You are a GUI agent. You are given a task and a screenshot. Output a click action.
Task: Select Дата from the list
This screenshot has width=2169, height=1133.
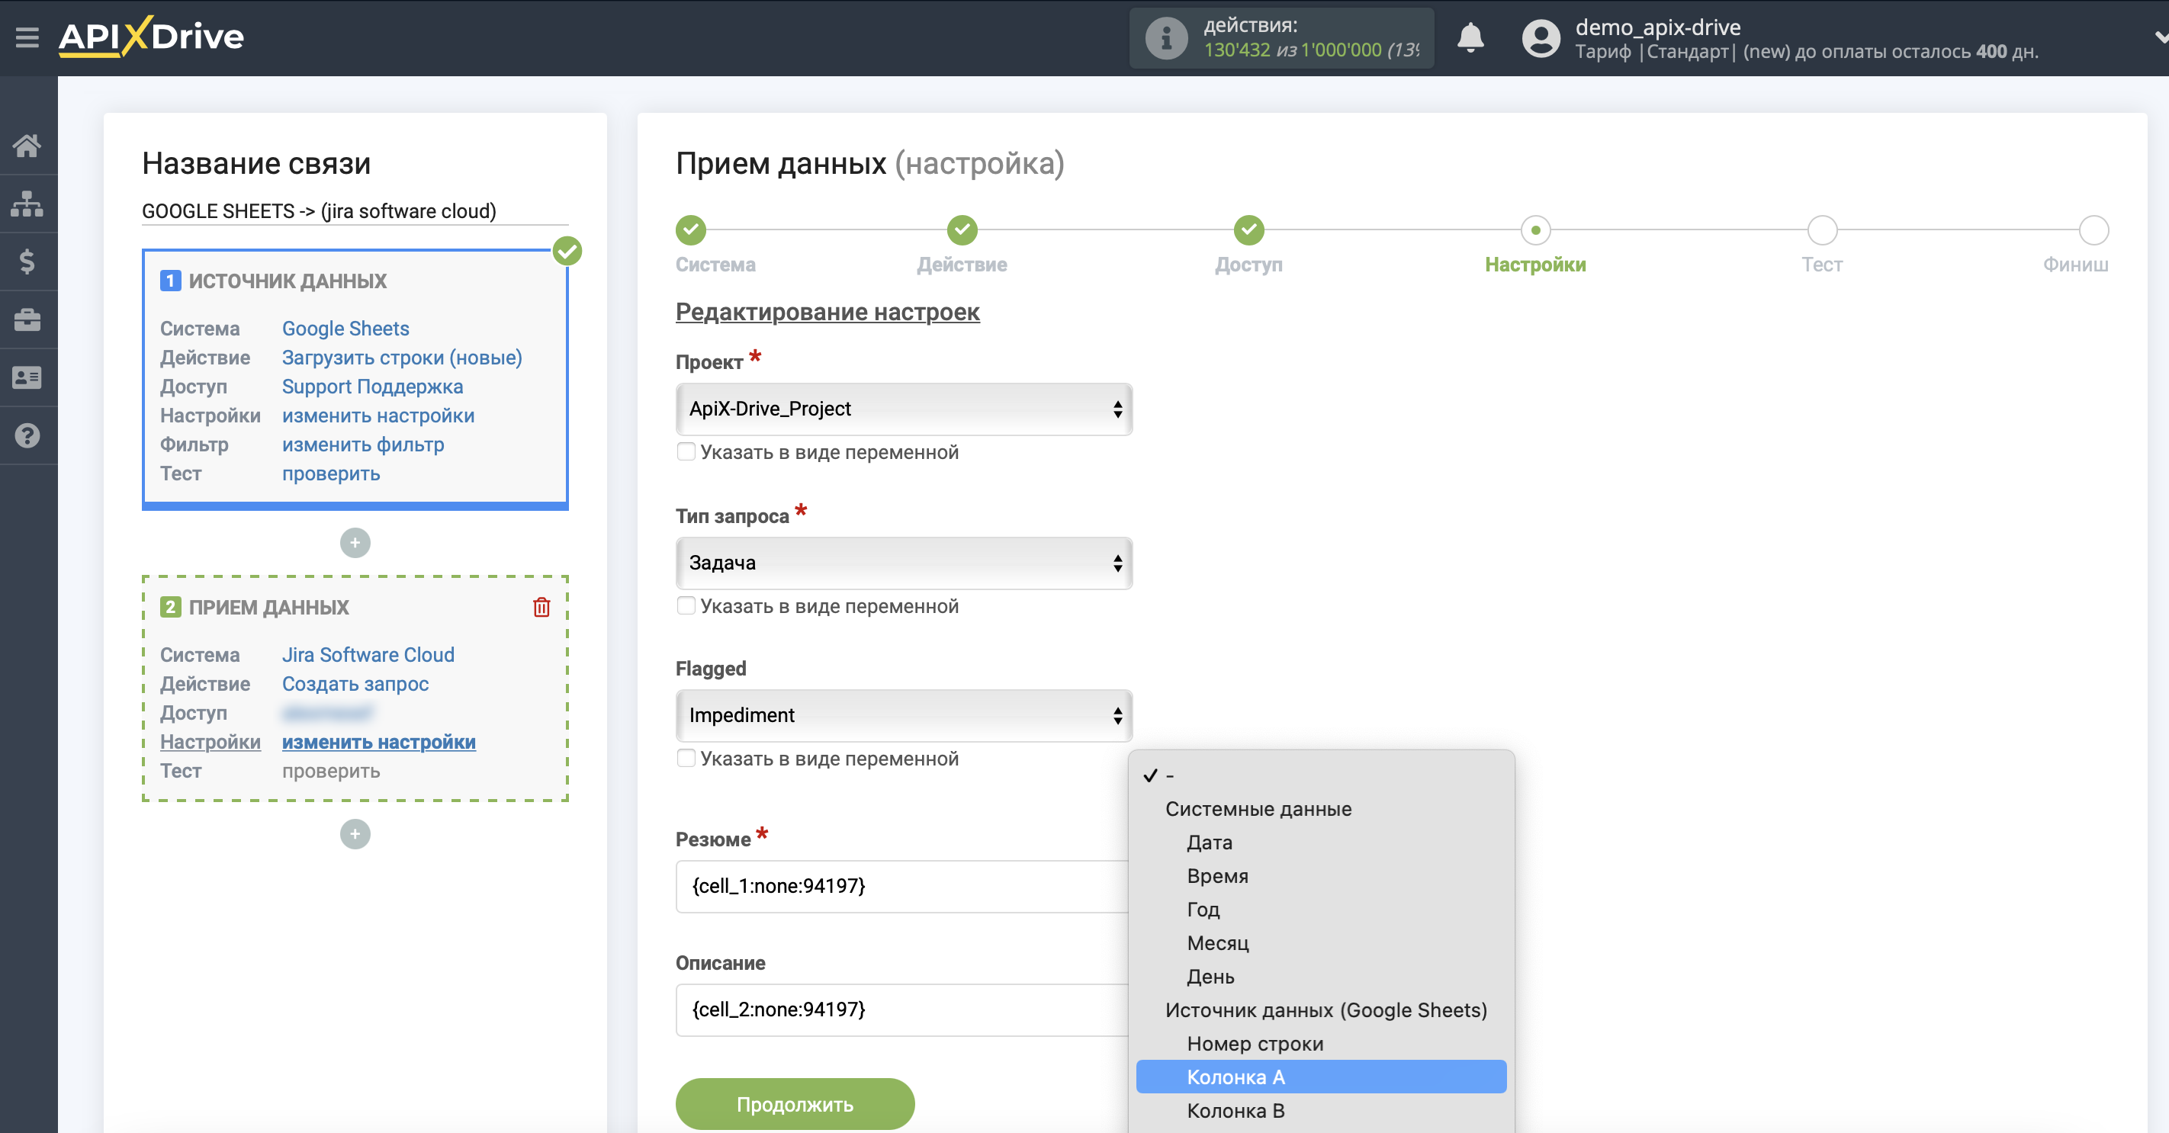point(1321,843)
